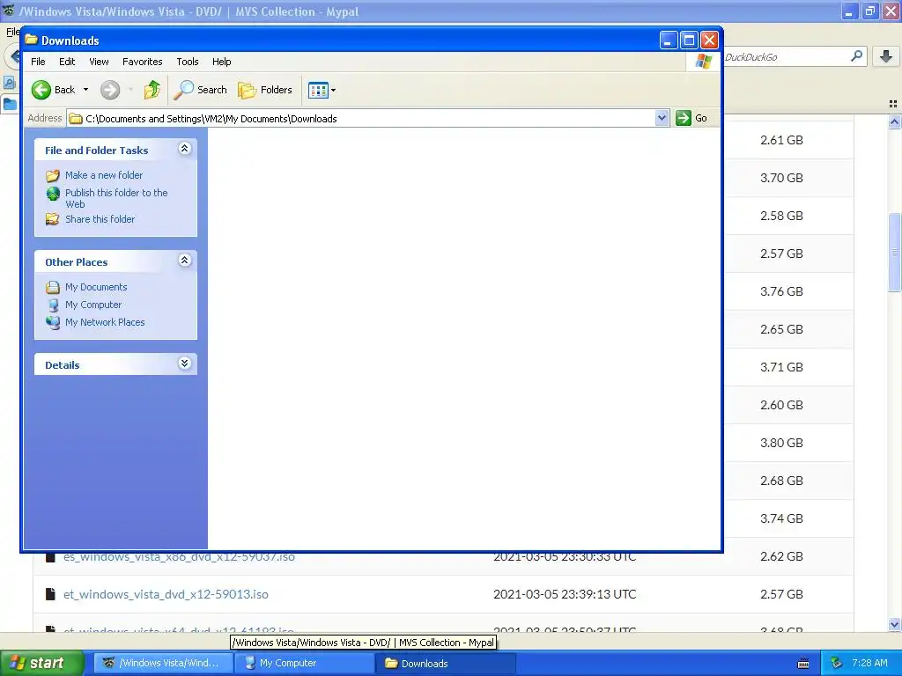Click Publish this folder to the Web

point(116,198)
